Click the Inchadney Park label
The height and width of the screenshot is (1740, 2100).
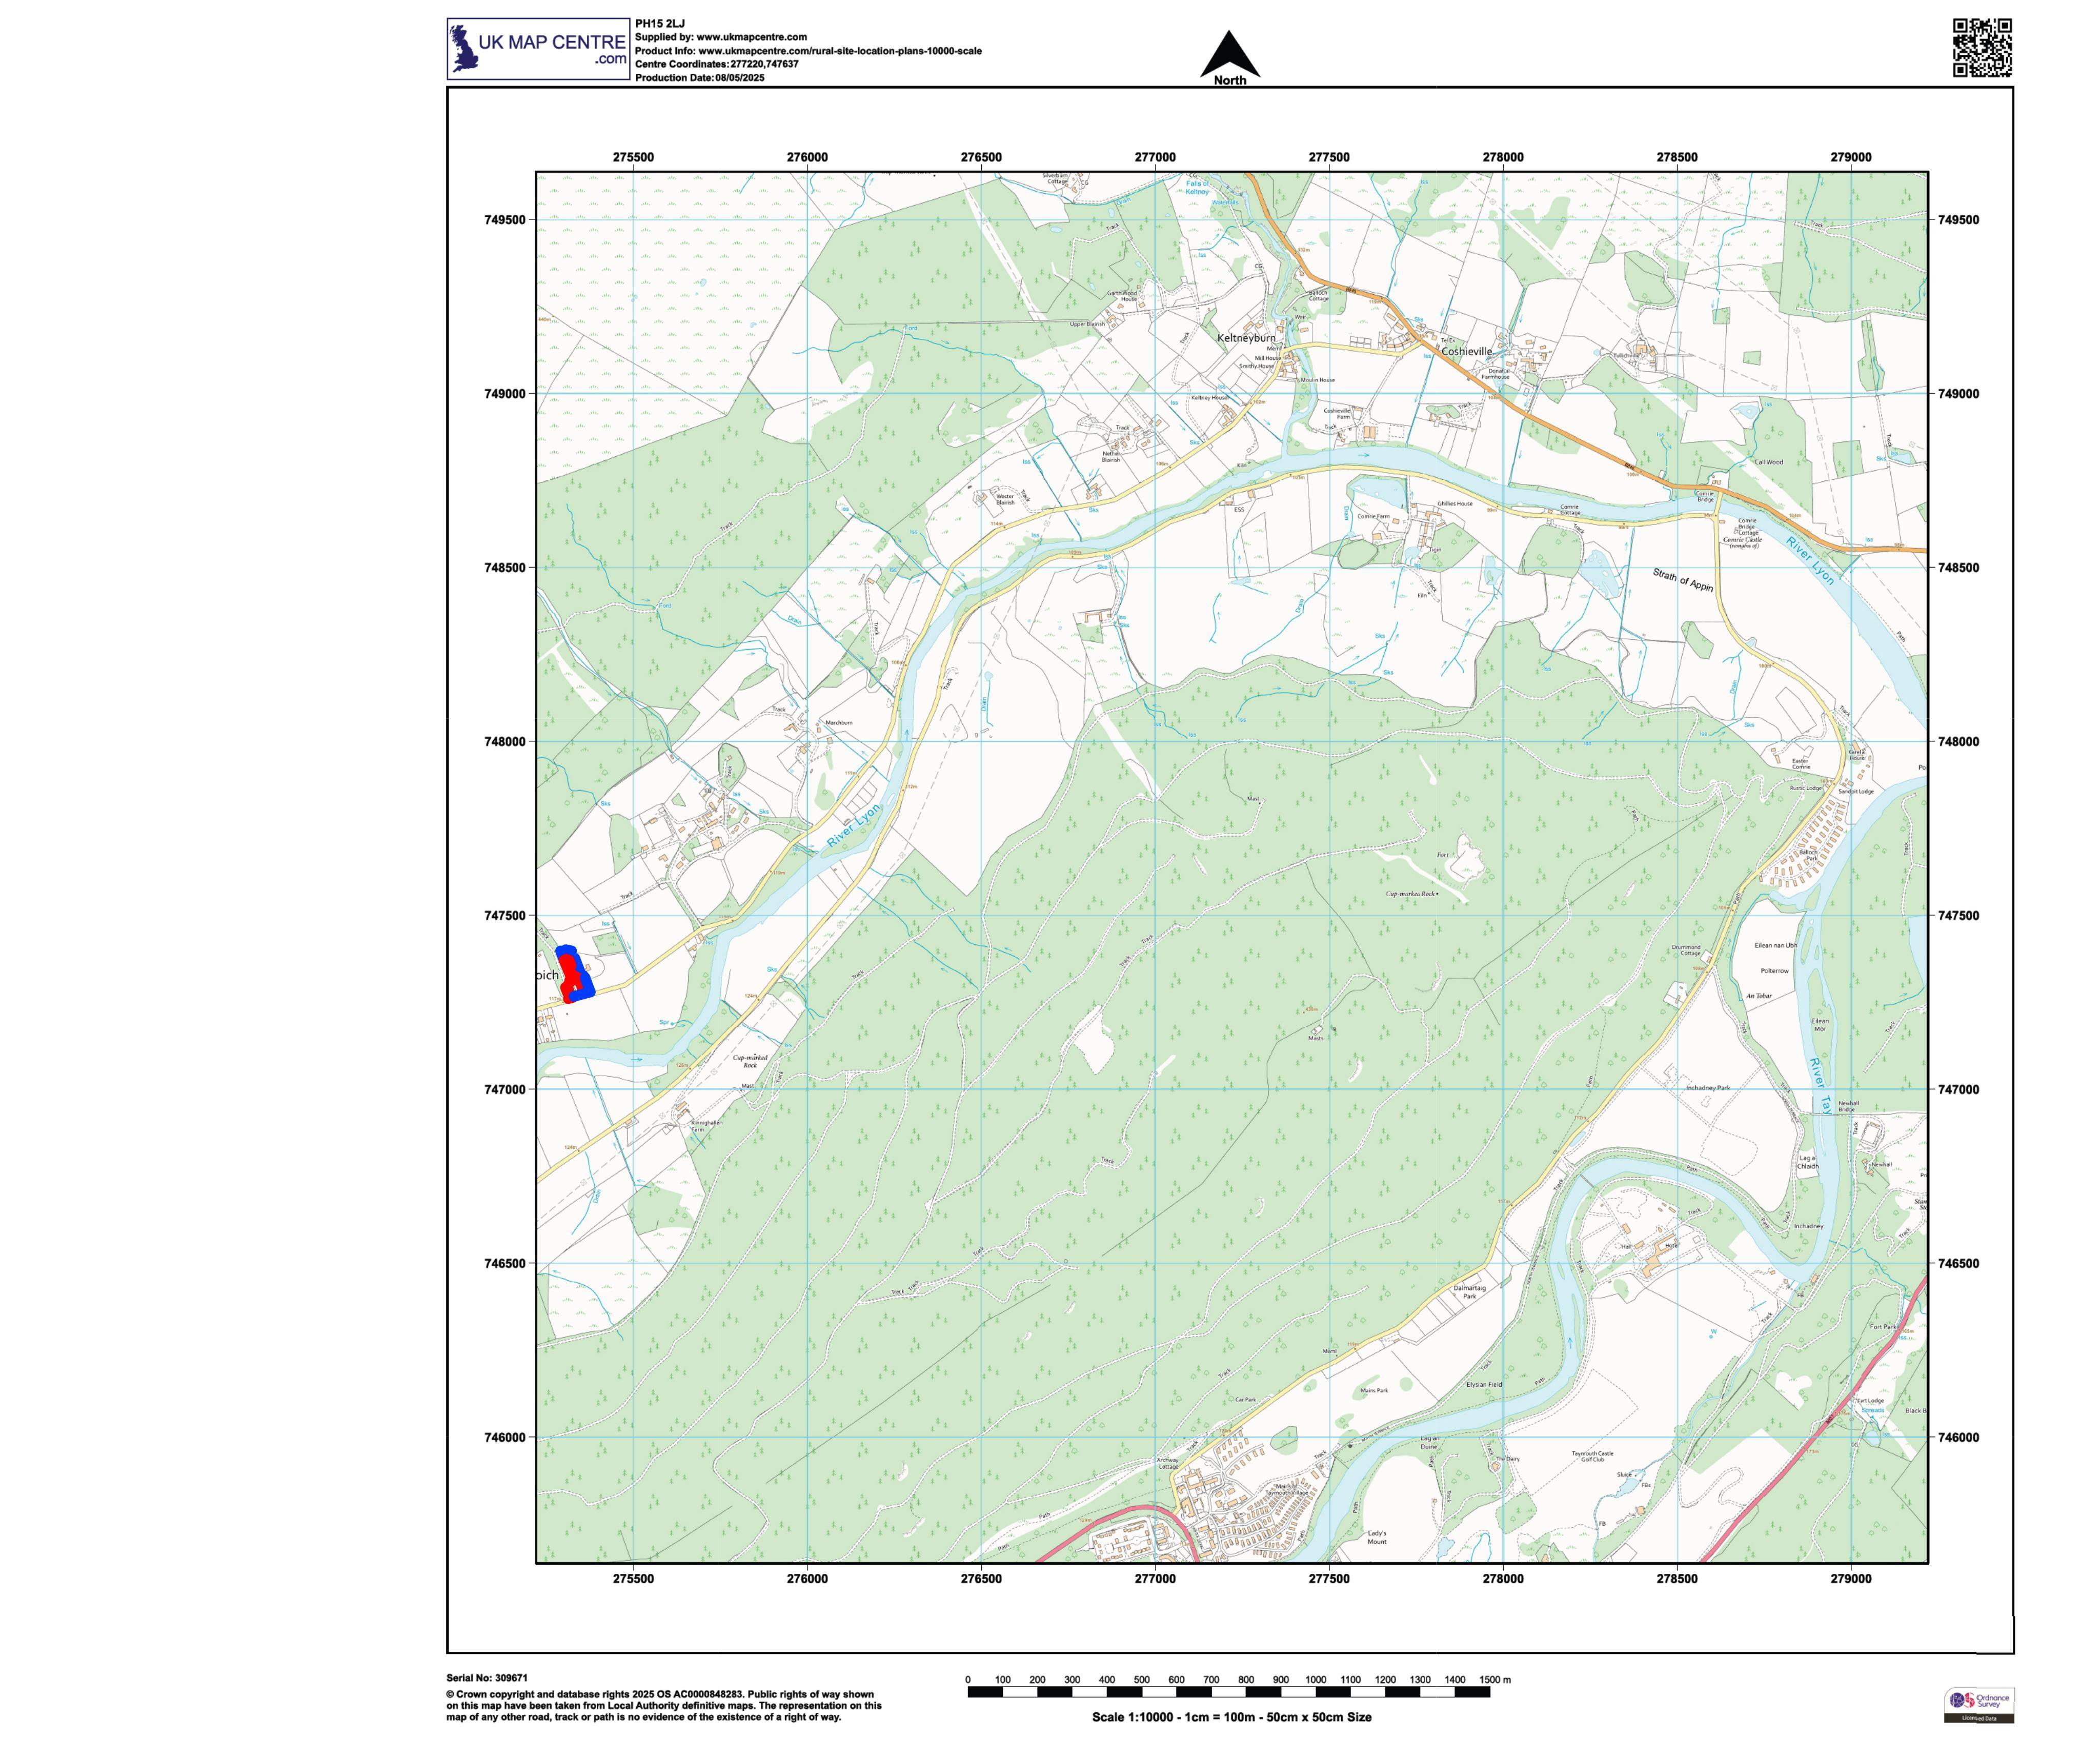(1708, 1087)
